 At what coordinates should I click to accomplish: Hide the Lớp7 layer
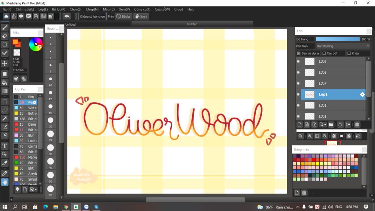click(x=298, y=83)
